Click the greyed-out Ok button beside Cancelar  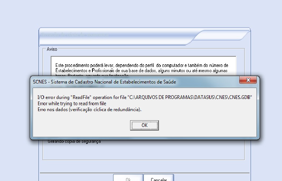(x=128, y=179)
